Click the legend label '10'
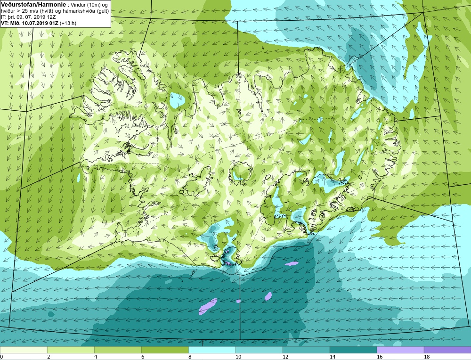The height and width of the screenshot is (360, 471). [x=238, y=357]
